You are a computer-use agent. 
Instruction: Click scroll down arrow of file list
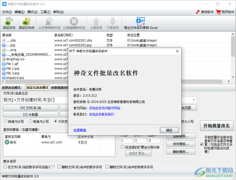[233, 77]
